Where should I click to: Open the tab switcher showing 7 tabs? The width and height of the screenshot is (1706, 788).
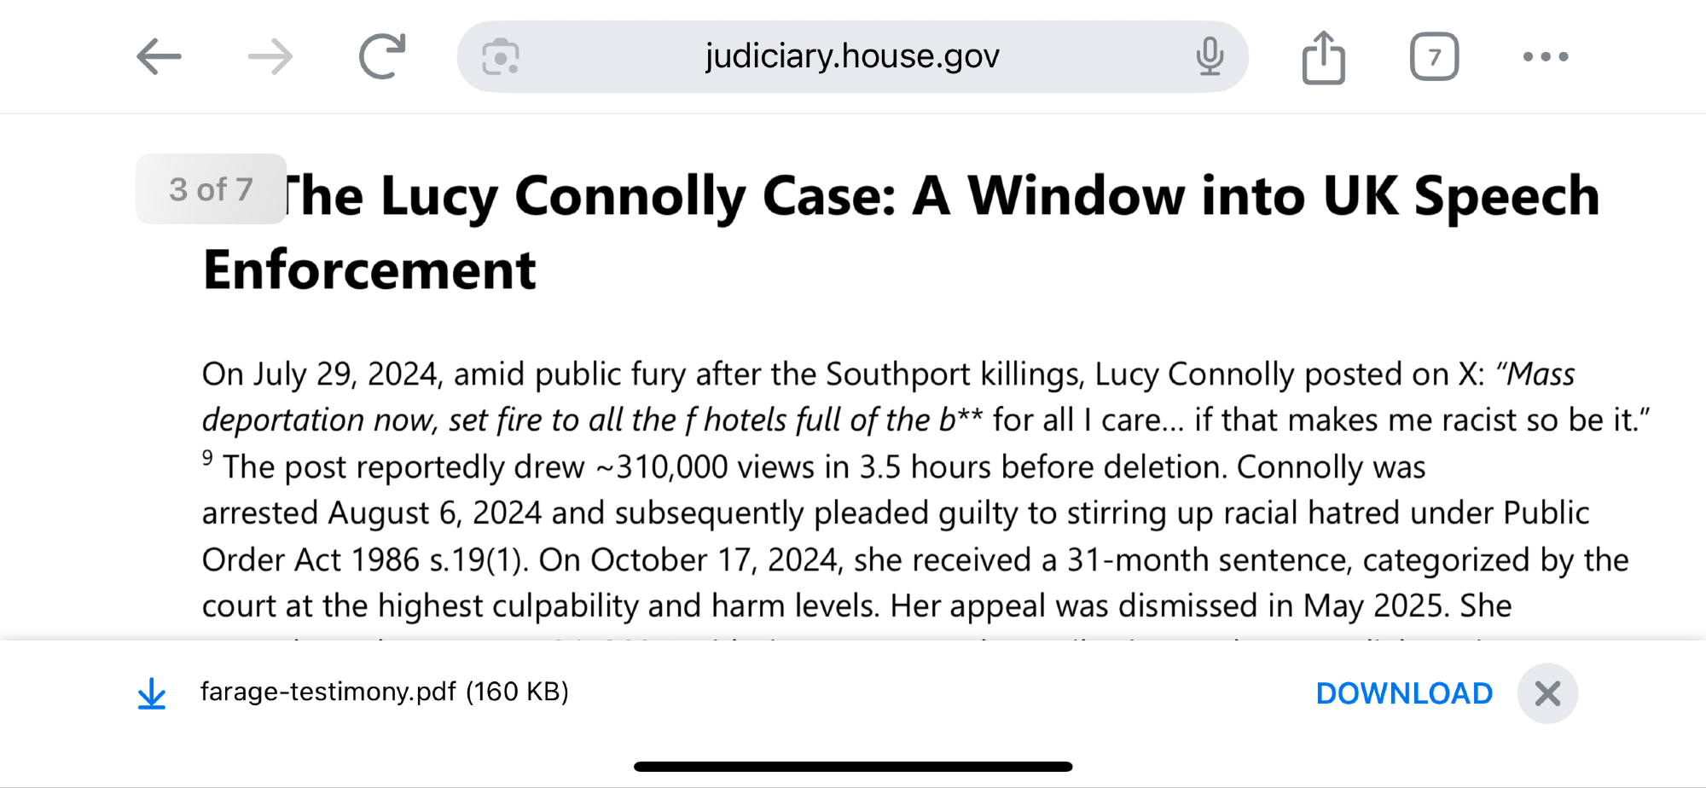coord(1434,57)
